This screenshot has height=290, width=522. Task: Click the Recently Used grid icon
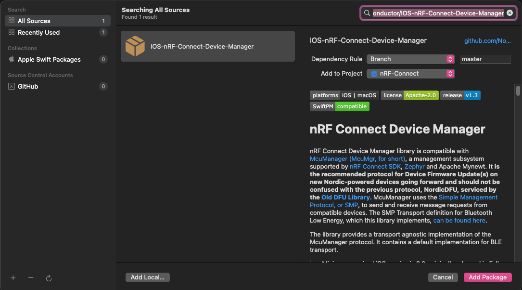(x=12, y=32)
